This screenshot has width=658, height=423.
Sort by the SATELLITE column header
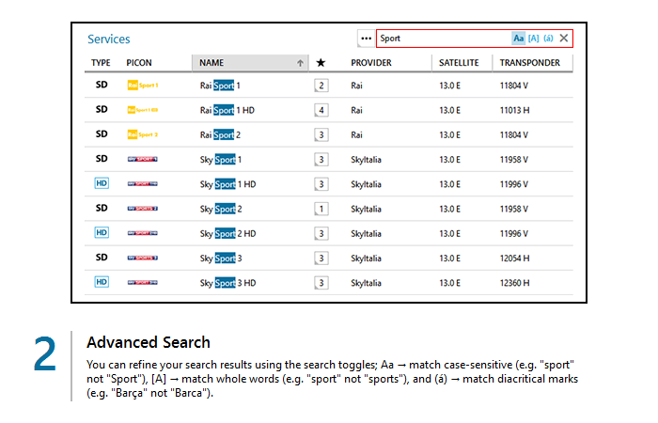pyautogui.click(x=459, y=63)
